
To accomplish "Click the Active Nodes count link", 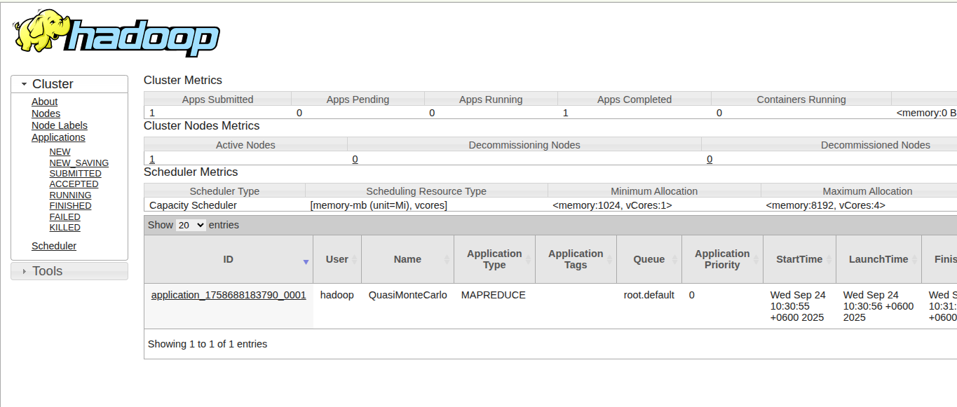I will pos(152,159).
